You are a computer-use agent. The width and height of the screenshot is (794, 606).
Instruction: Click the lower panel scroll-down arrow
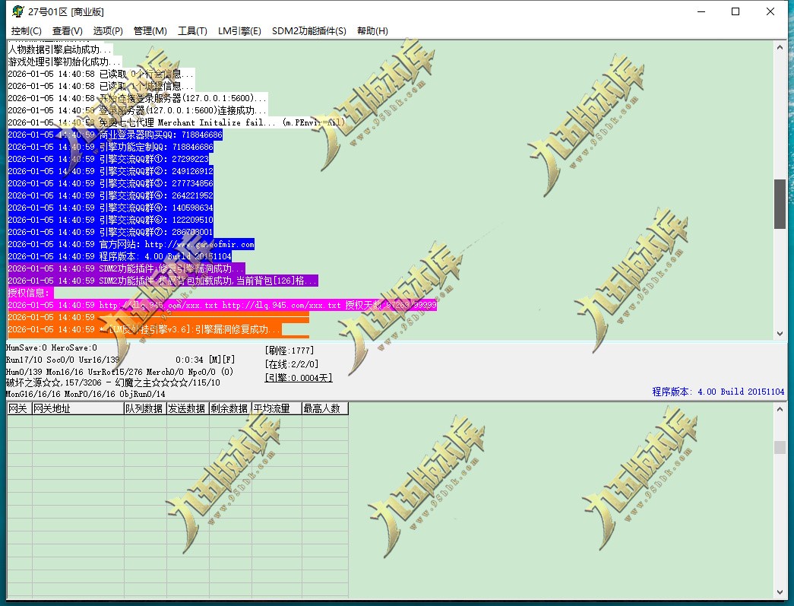[x=780, y=592]
